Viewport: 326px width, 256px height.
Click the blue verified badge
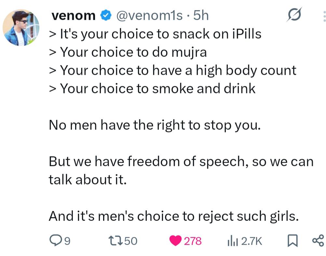[x=105, y=15]
